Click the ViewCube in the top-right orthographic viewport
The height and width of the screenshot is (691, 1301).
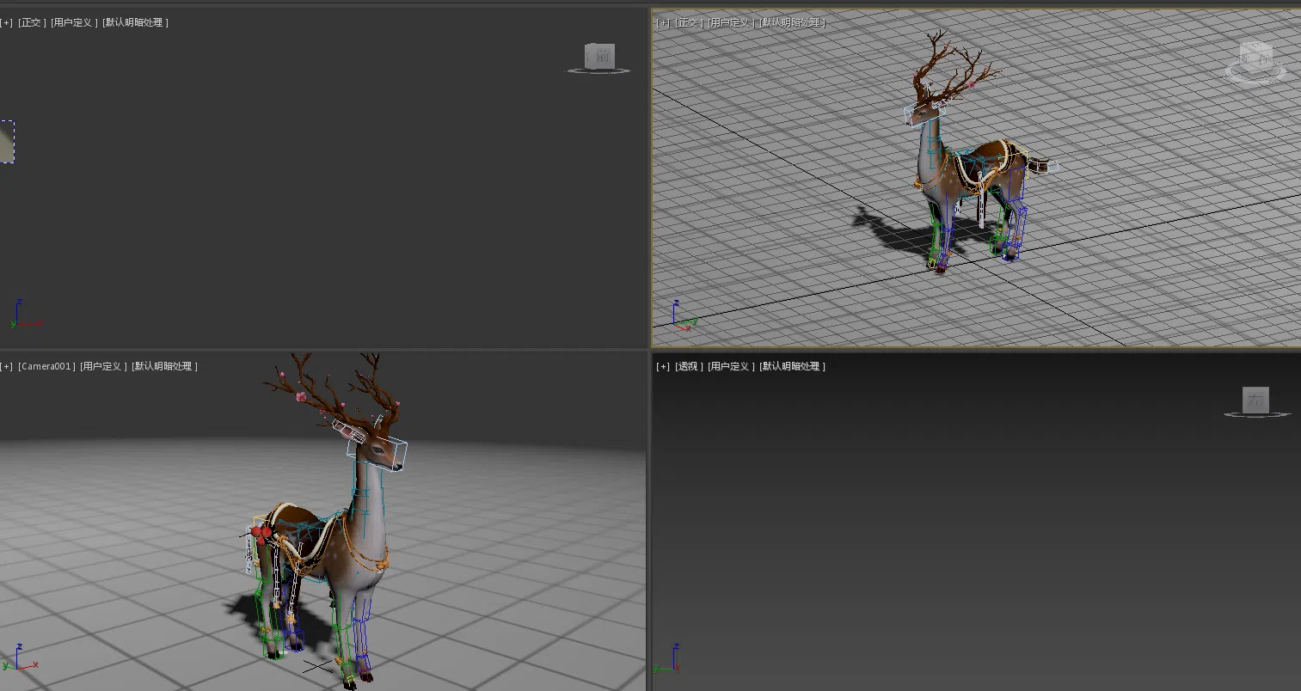click(x=1256, y=62)
